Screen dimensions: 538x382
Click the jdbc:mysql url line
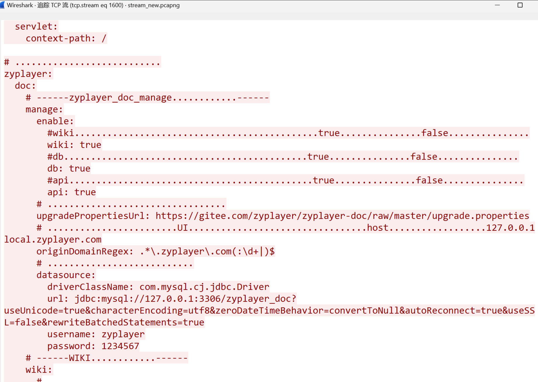(x=172, y=299)
